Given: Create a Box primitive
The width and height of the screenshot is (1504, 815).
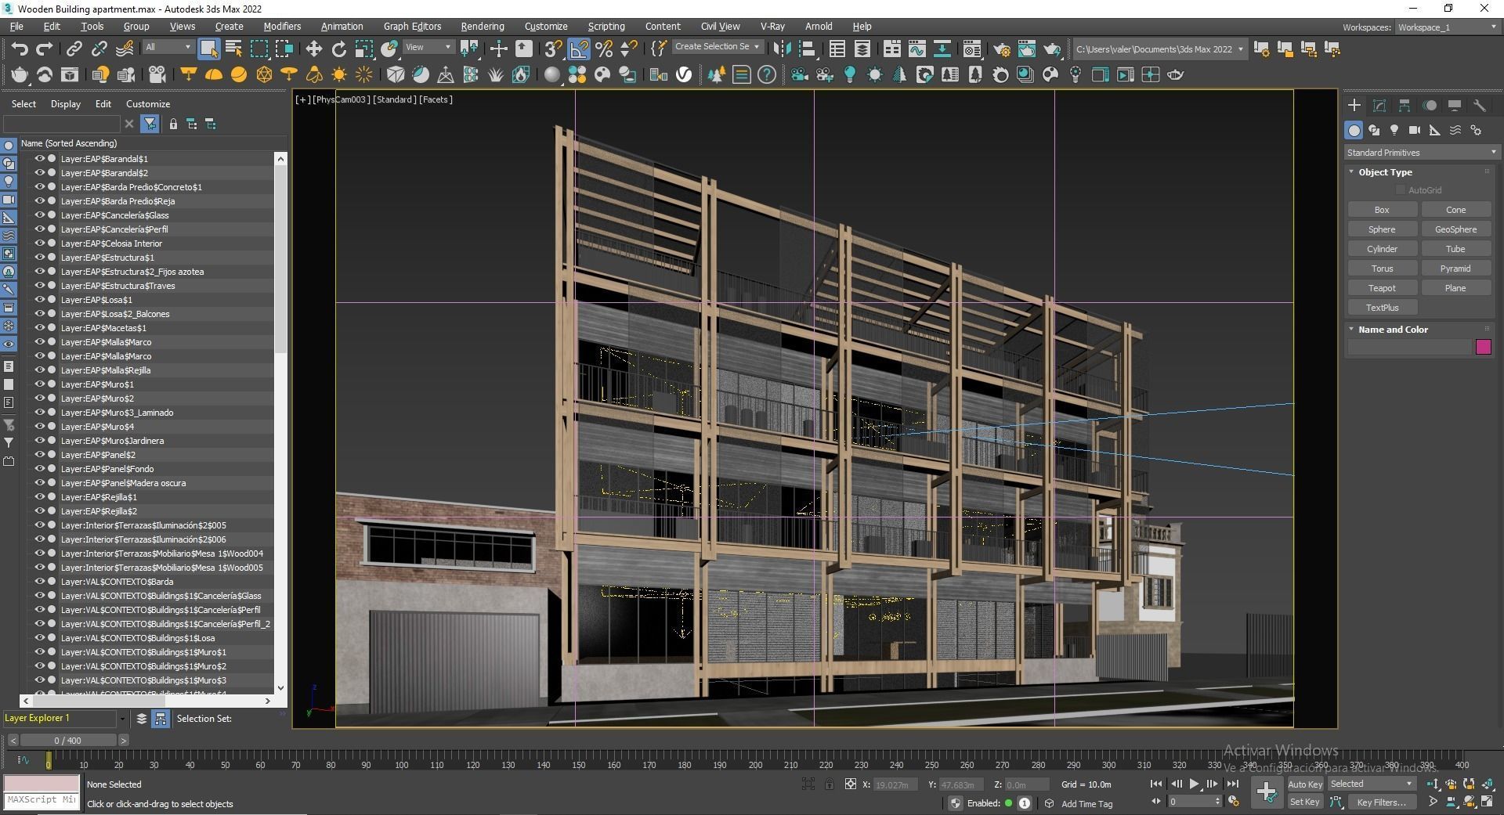Looking at the screenshot, I should [1382, 210].
